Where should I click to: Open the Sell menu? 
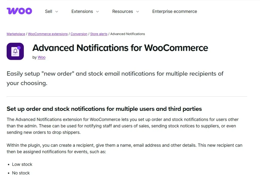48,11
